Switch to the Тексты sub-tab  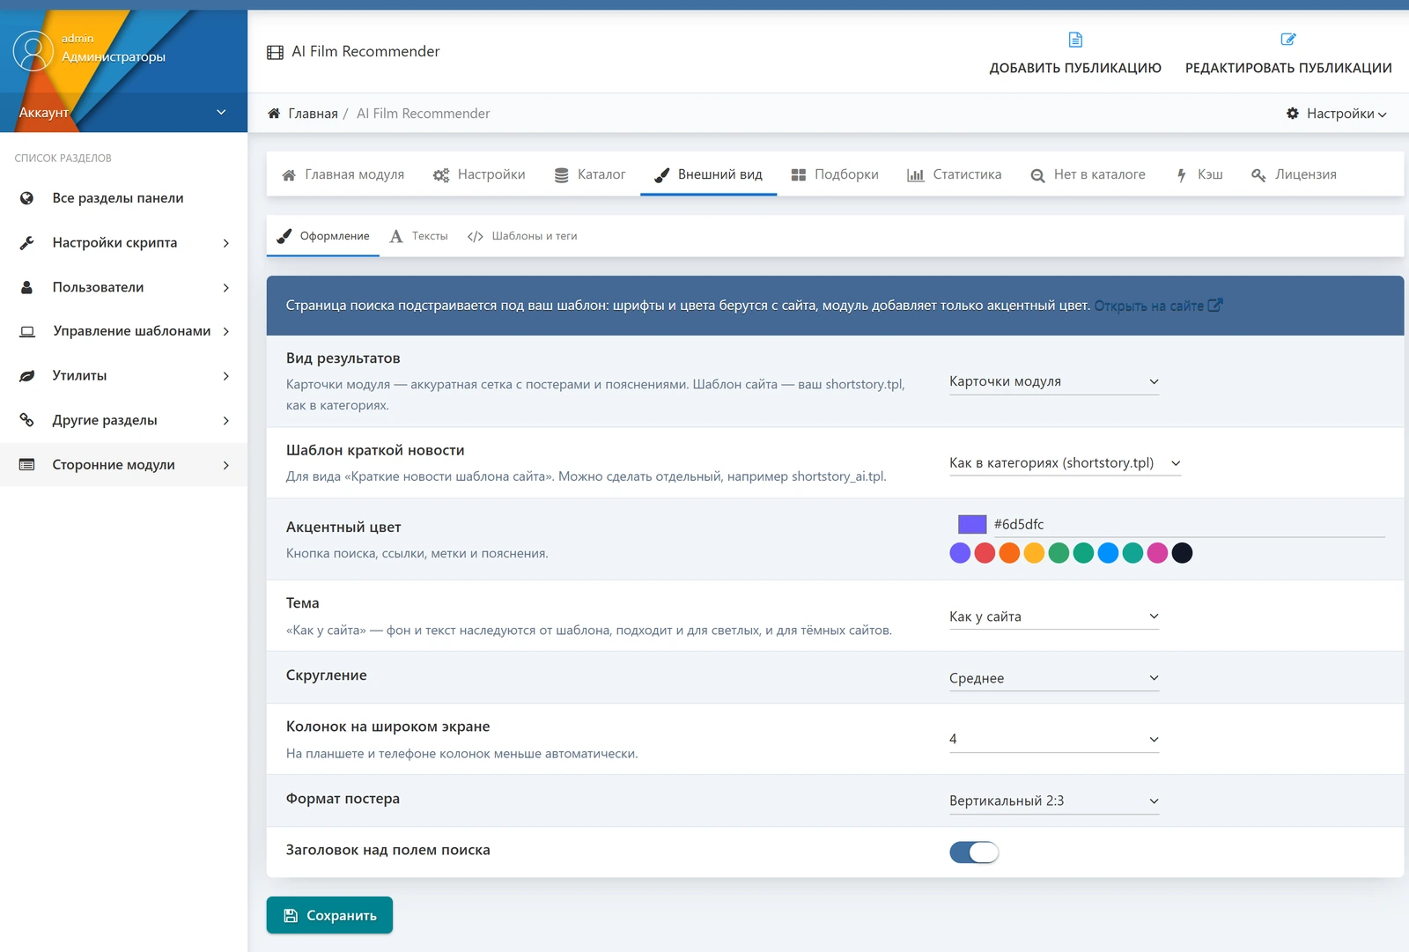coord(419,236)
